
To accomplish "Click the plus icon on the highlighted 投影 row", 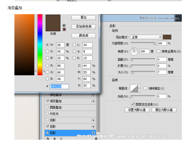I will point(93,133).
